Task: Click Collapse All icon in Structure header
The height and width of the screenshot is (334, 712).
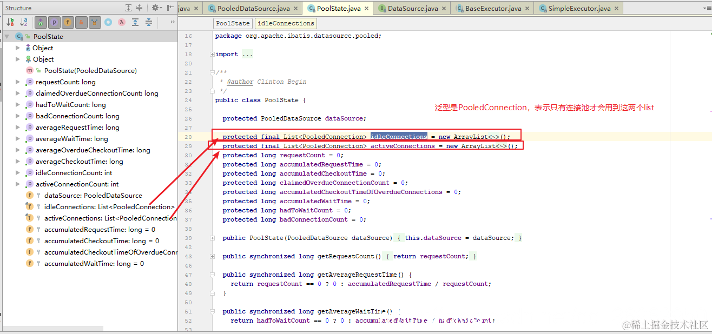Action: [139, 8]
